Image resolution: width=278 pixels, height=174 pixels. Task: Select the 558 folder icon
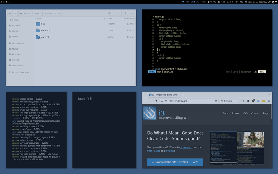(x=38, y=24)
